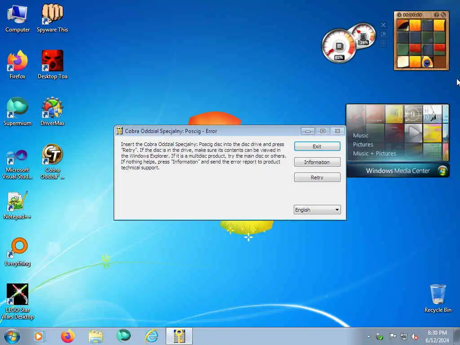Open Supermium from the taskbar
The width and height of the screenshot is (460, 345).
124,336
